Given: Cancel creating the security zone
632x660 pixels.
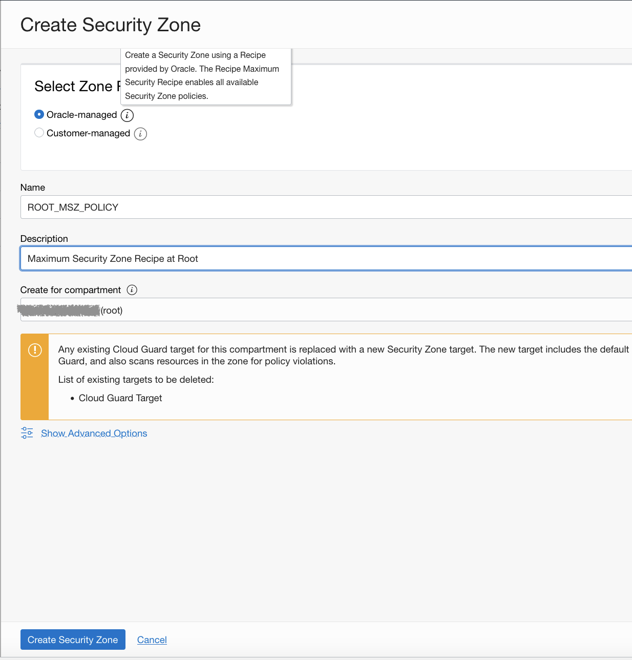Looking at the screenshot, I should [152, 640].
